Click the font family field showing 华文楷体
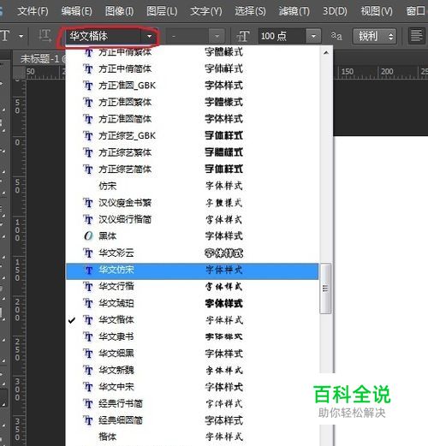Screen dimensions: 428x446 coord(104,36)
